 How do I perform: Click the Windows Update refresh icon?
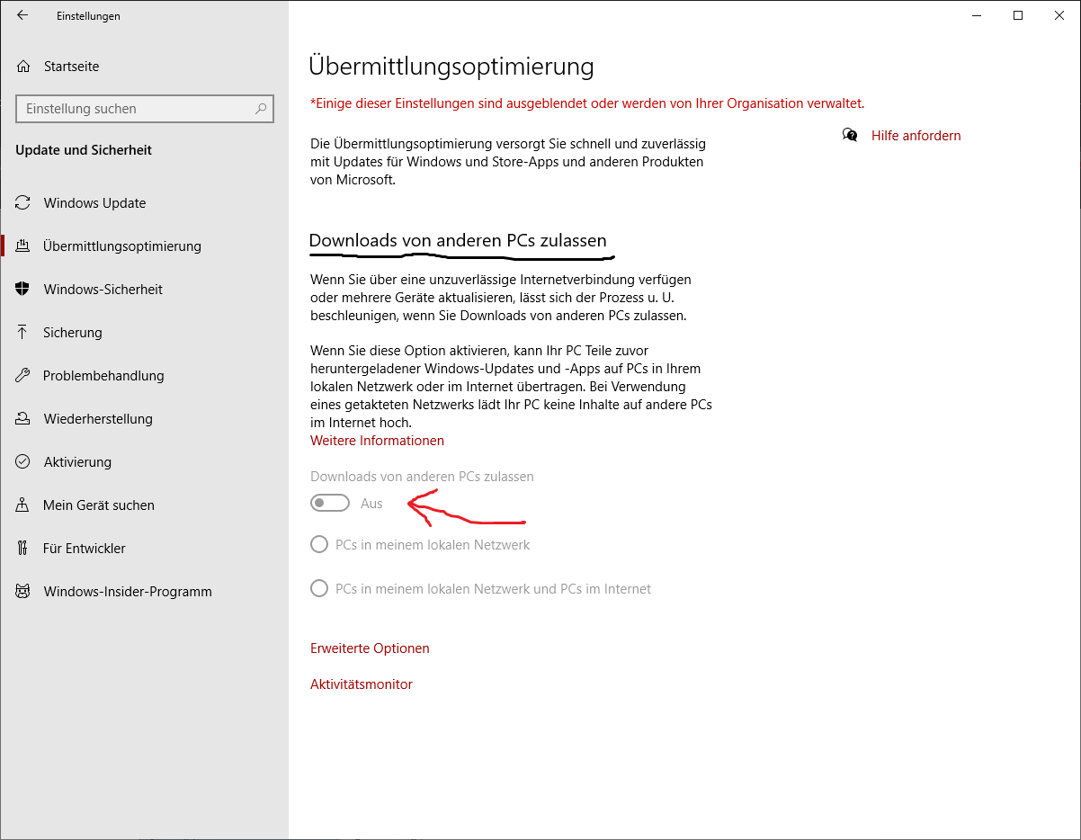click(x=23, y=203)
